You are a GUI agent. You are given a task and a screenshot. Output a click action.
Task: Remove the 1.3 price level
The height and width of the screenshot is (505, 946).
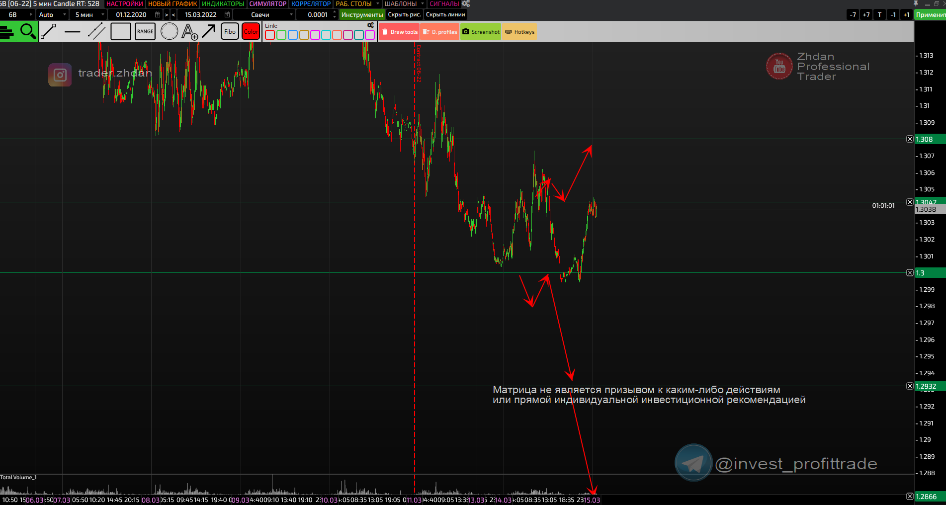[910, 273]
